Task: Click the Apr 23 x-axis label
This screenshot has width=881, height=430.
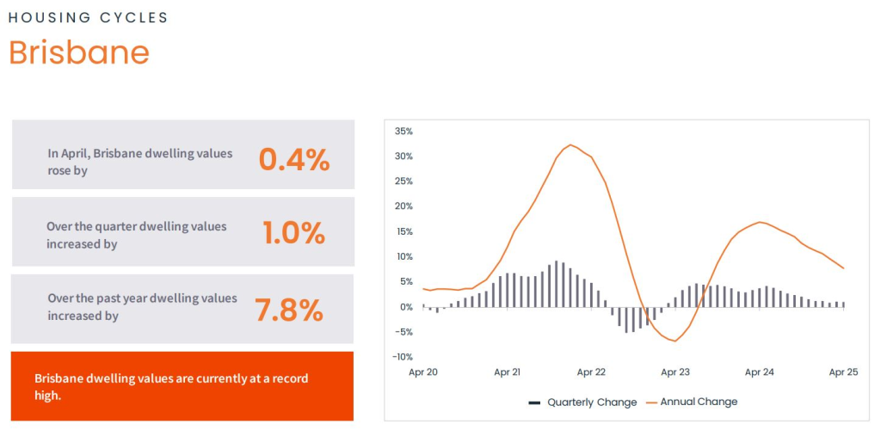Action: tap(675, 372)
